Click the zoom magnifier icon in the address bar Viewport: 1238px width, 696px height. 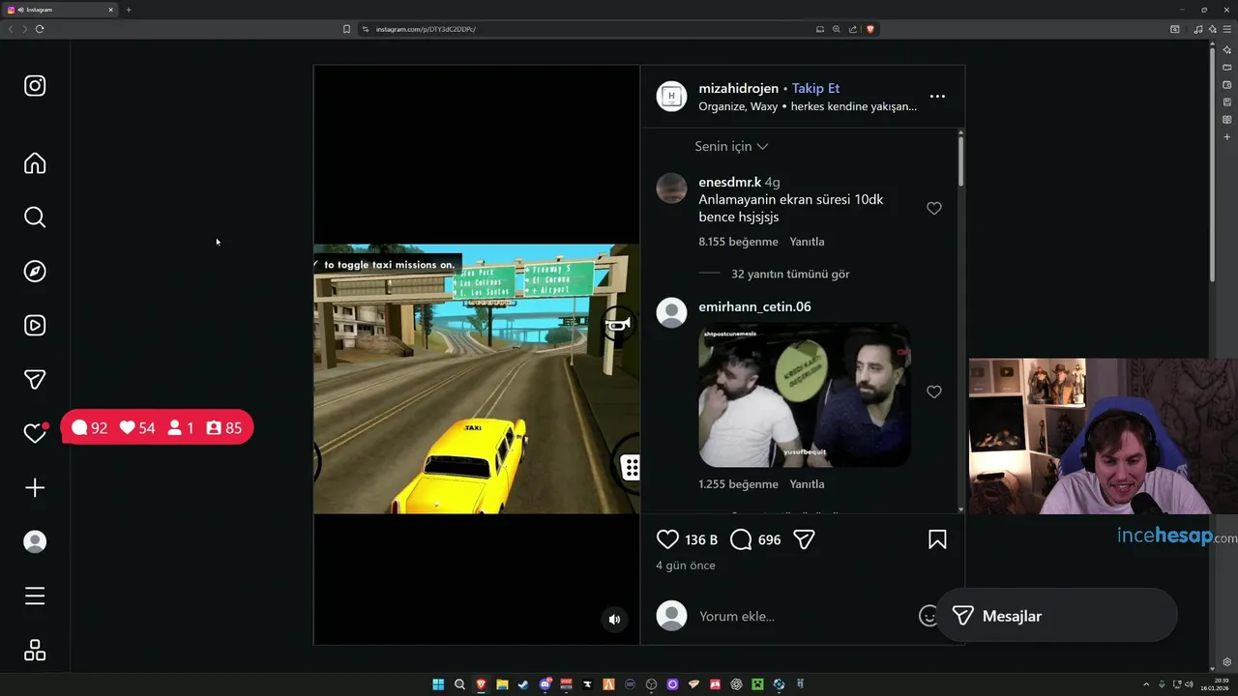tap(837, 29)
